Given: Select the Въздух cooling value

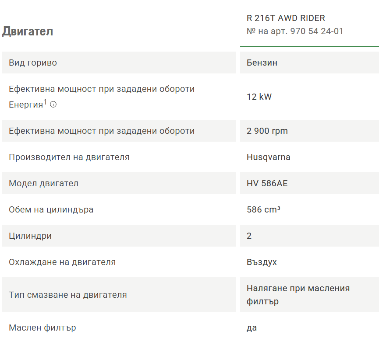Looking at the screenshot, I should pyautogui.click(x=262, y=262).
